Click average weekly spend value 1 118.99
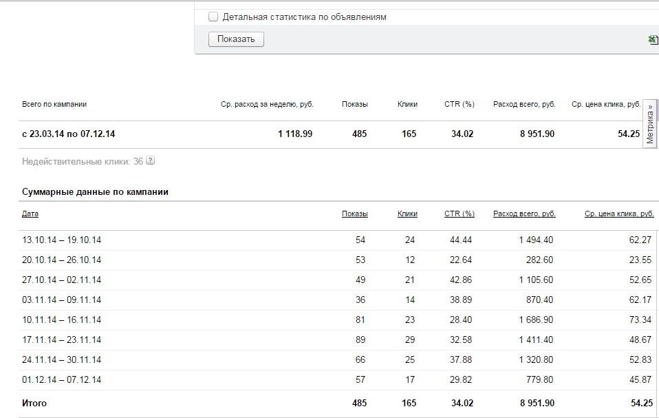This screenshot has height=418, width=659. click(295, 134)
